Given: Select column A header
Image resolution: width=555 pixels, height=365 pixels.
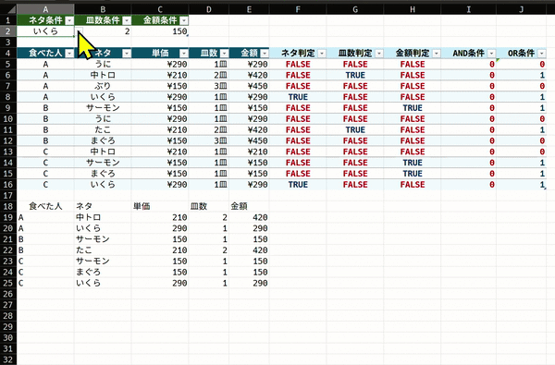Looking at the screenshot, I should 45,9.
